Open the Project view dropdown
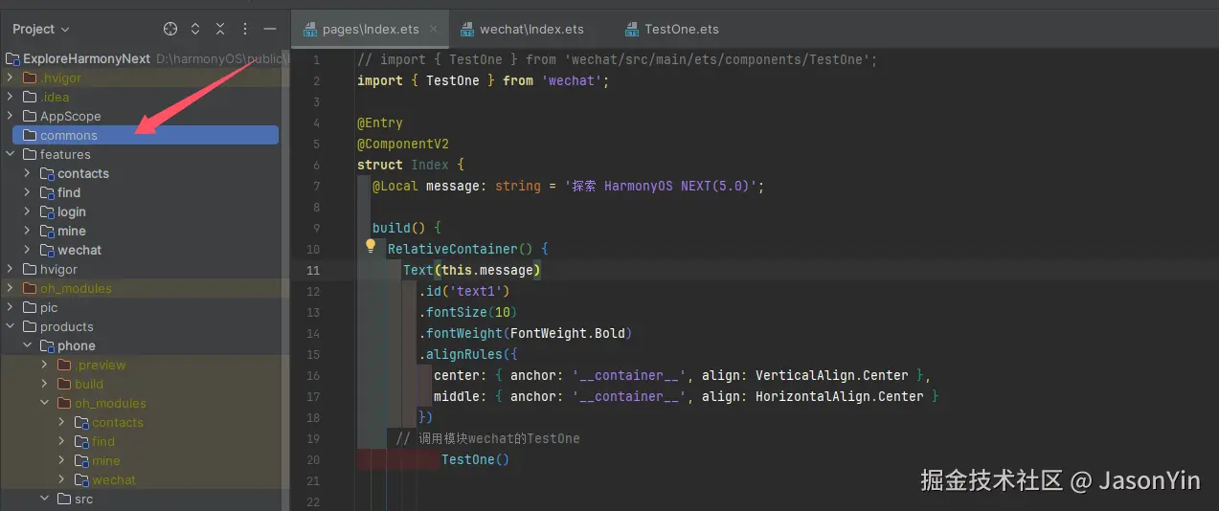This screenshot has height=511, width=1219. click(x=41, y=29)
